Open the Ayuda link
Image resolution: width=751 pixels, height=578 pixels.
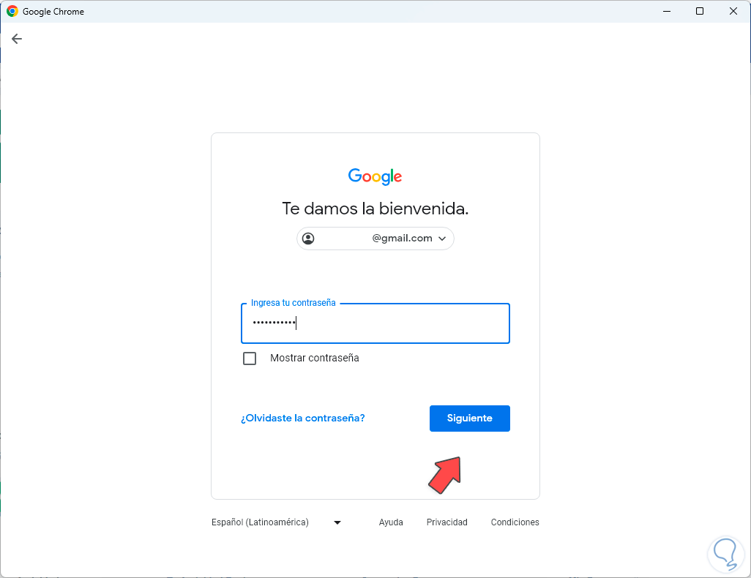coord(391,522)
